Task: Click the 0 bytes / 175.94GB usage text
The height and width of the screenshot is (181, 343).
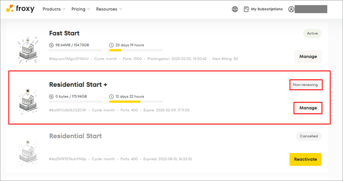Action: click(71, 97)
